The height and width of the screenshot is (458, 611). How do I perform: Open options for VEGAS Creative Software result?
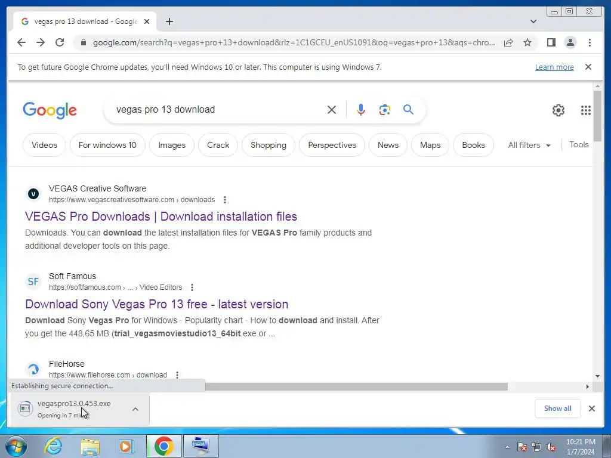(225, 200)
